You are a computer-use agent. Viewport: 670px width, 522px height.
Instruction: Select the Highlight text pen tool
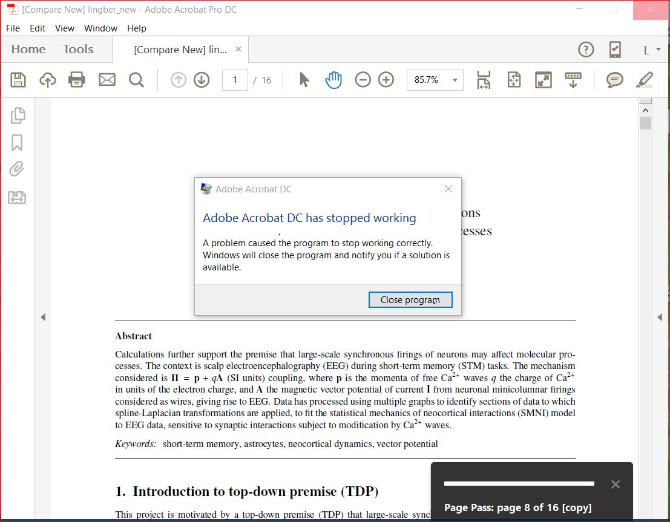[x=645, y=80]
